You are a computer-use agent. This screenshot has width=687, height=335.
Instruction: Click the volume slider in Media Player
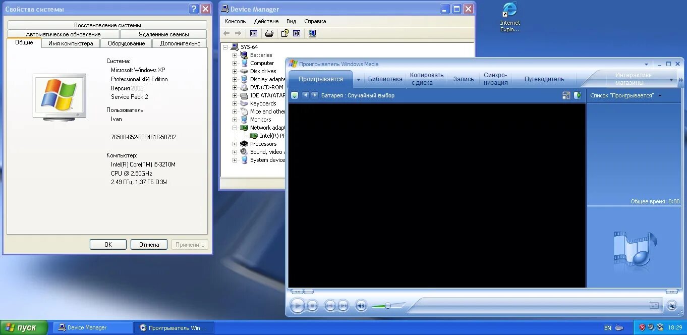click(388, 306)
